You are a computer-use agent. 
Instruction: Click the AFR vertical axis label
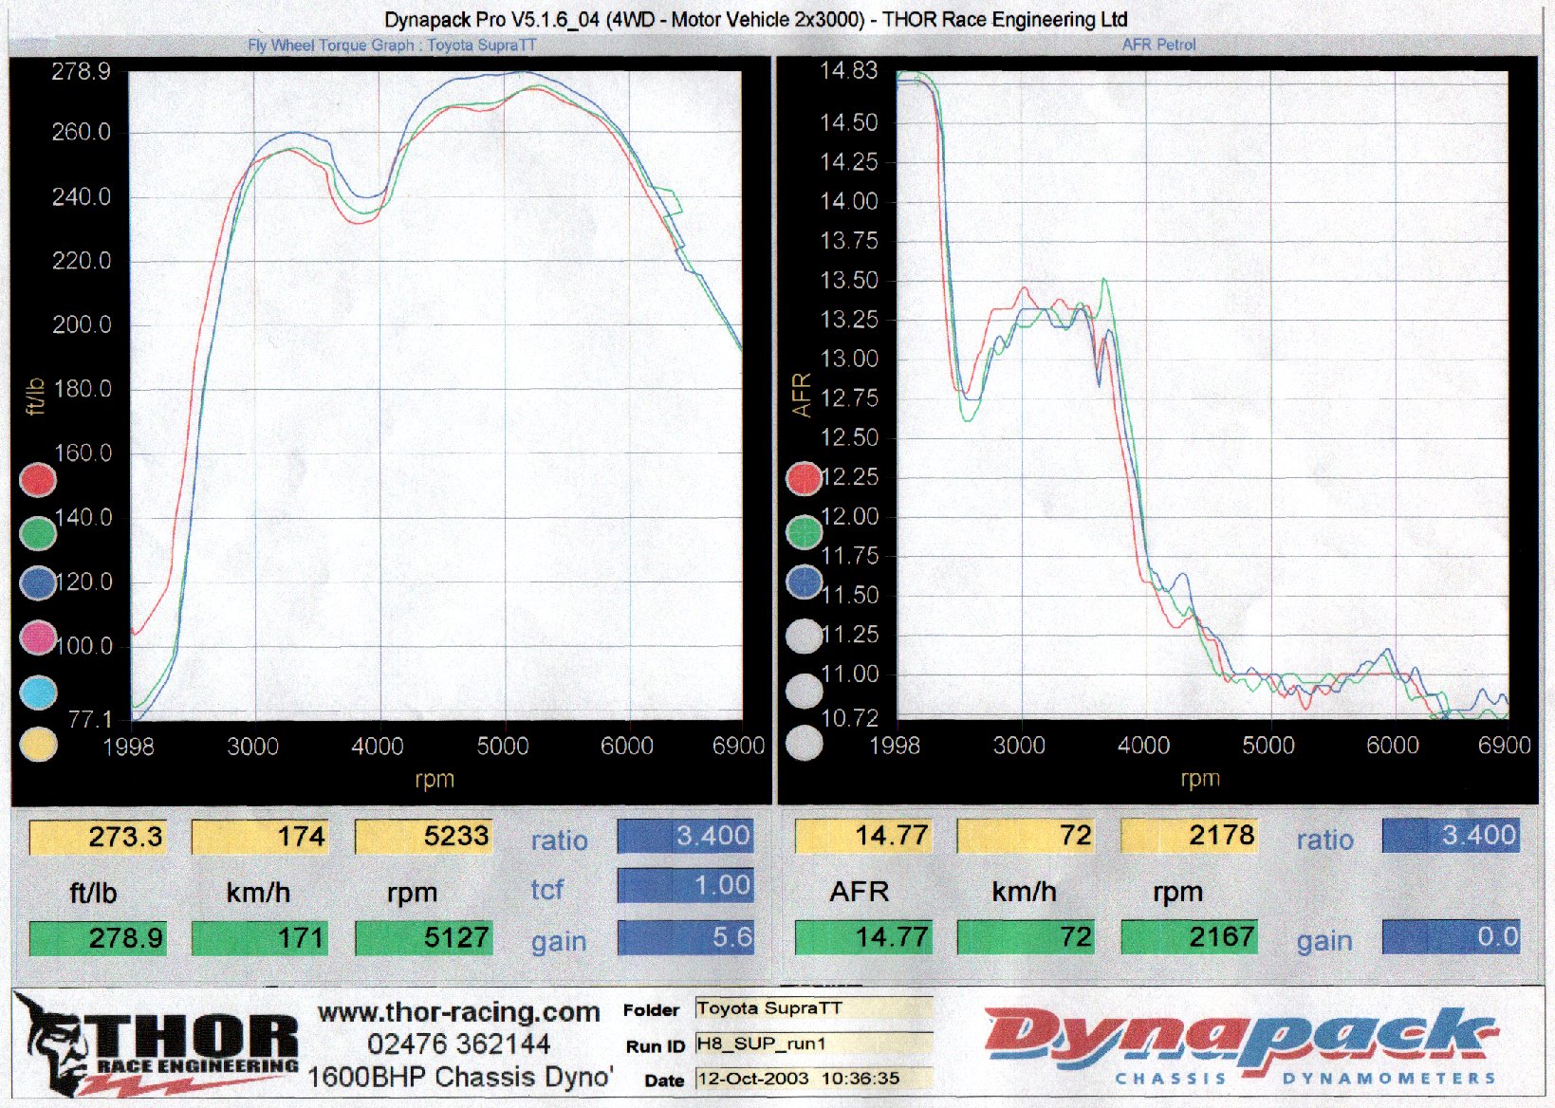802,395
